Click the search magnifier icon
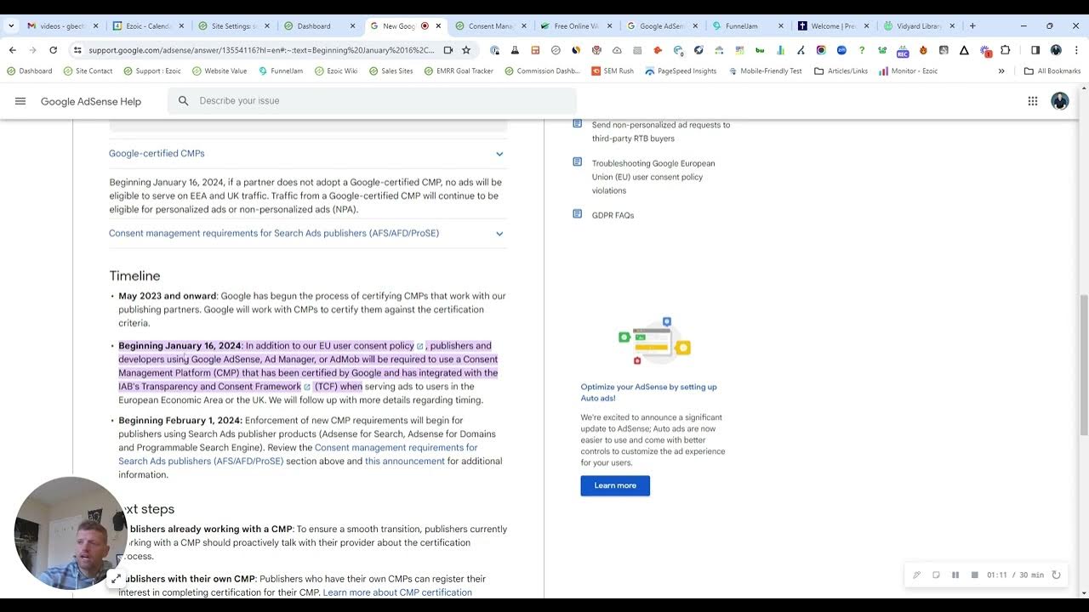1089x612 pixels. pyautogui.click(x=183, y=101)
